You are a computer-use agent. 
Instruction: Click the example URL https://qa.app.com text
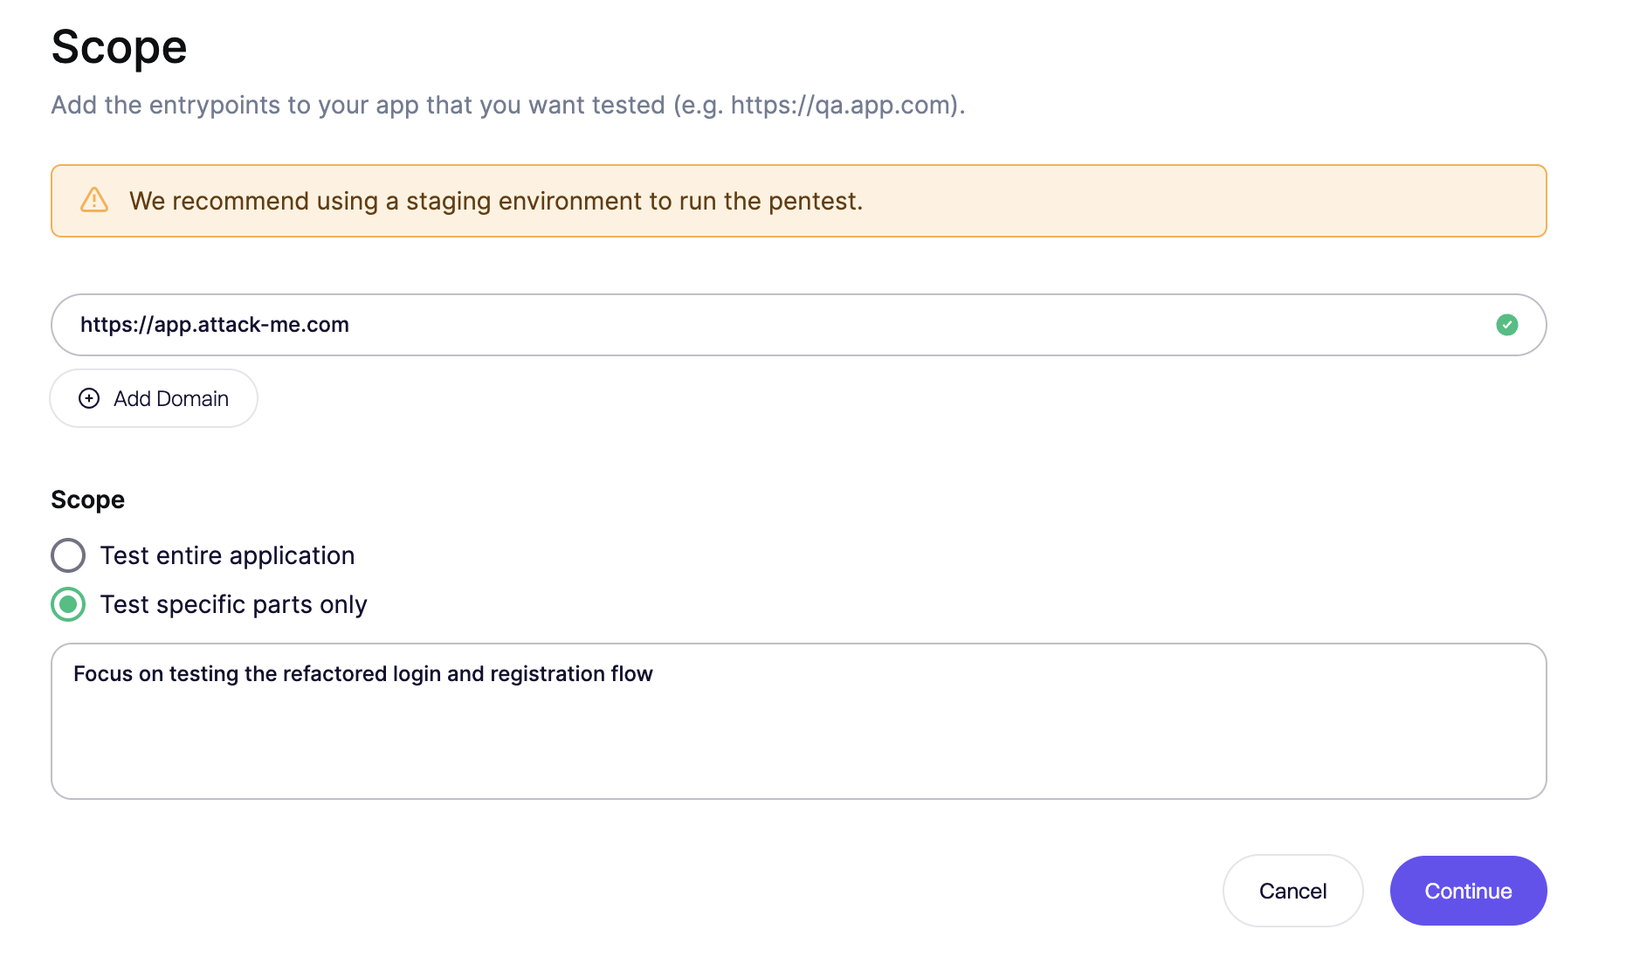coord(840,105)
